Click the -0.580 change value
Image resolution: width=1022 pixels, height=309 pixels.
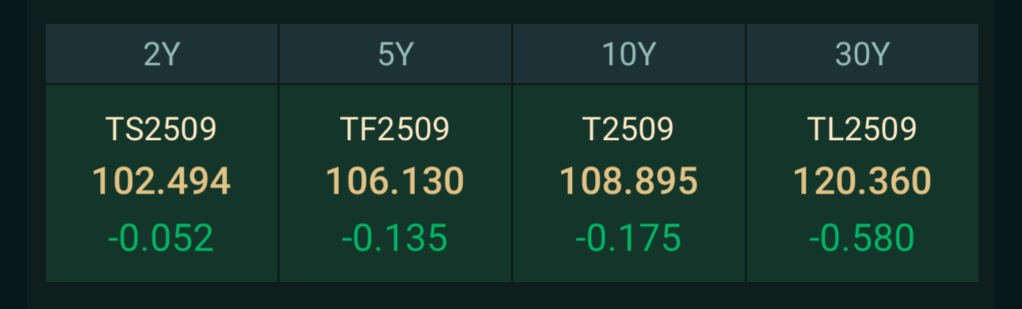click(863, 238)
